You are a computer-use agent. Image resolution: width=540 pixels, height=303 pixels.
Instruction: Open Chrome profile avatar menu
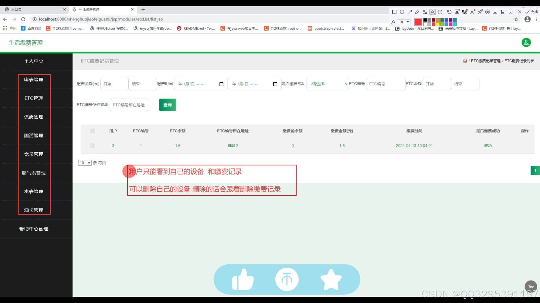click(x=527, y=19)
